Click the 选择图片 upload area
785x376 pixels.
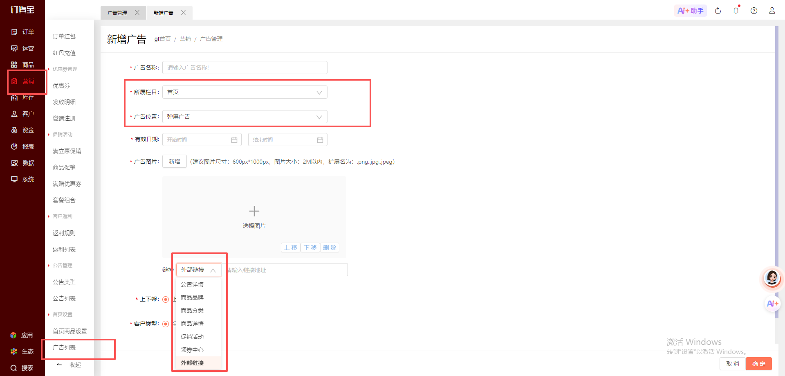click(x=254, y=217)
